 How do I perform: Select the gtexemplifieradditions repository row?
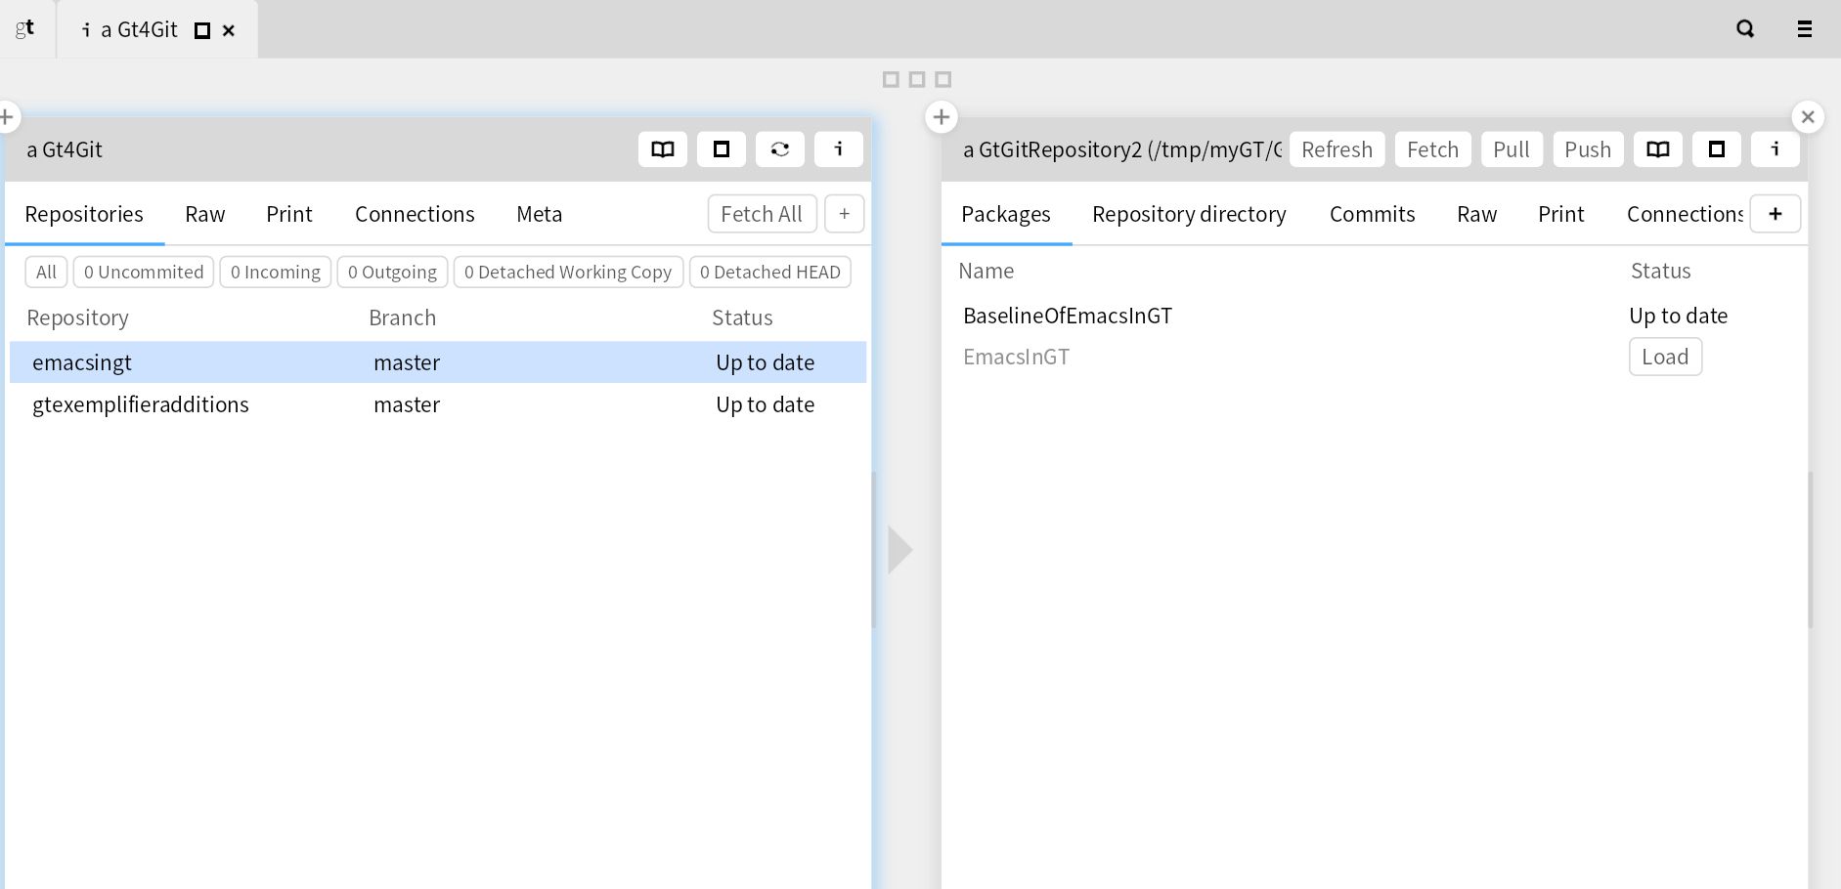click(438, 404)
